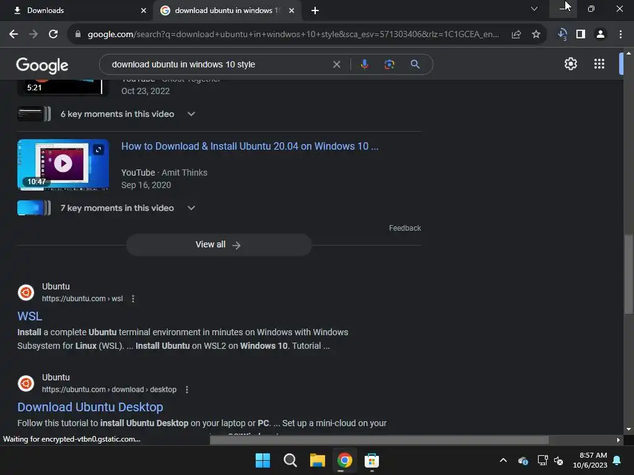This screenshot has width=634, height=475.
Task: Click the 6 key moments preview thumbnail
Action: [34, 114]
